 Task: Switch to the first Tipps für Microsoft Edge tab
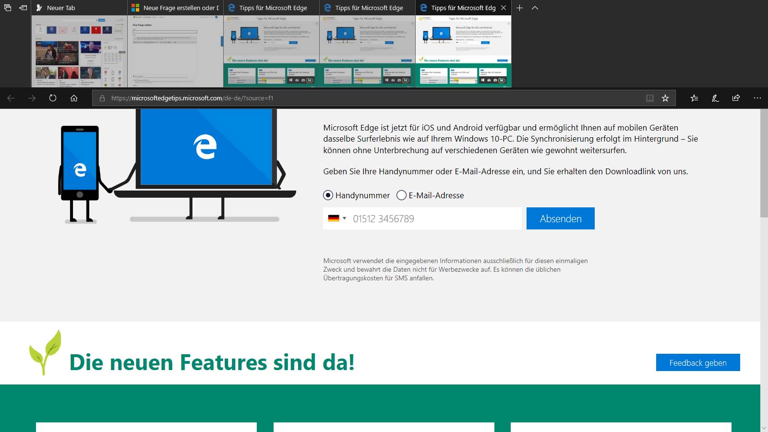click(272, 8)
